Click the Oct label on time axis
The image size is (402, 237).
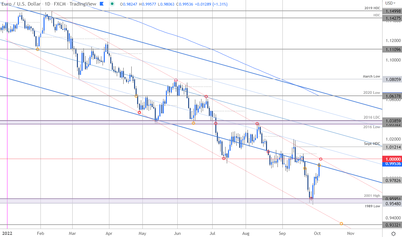pyautogui.click(x=317, y=233)
